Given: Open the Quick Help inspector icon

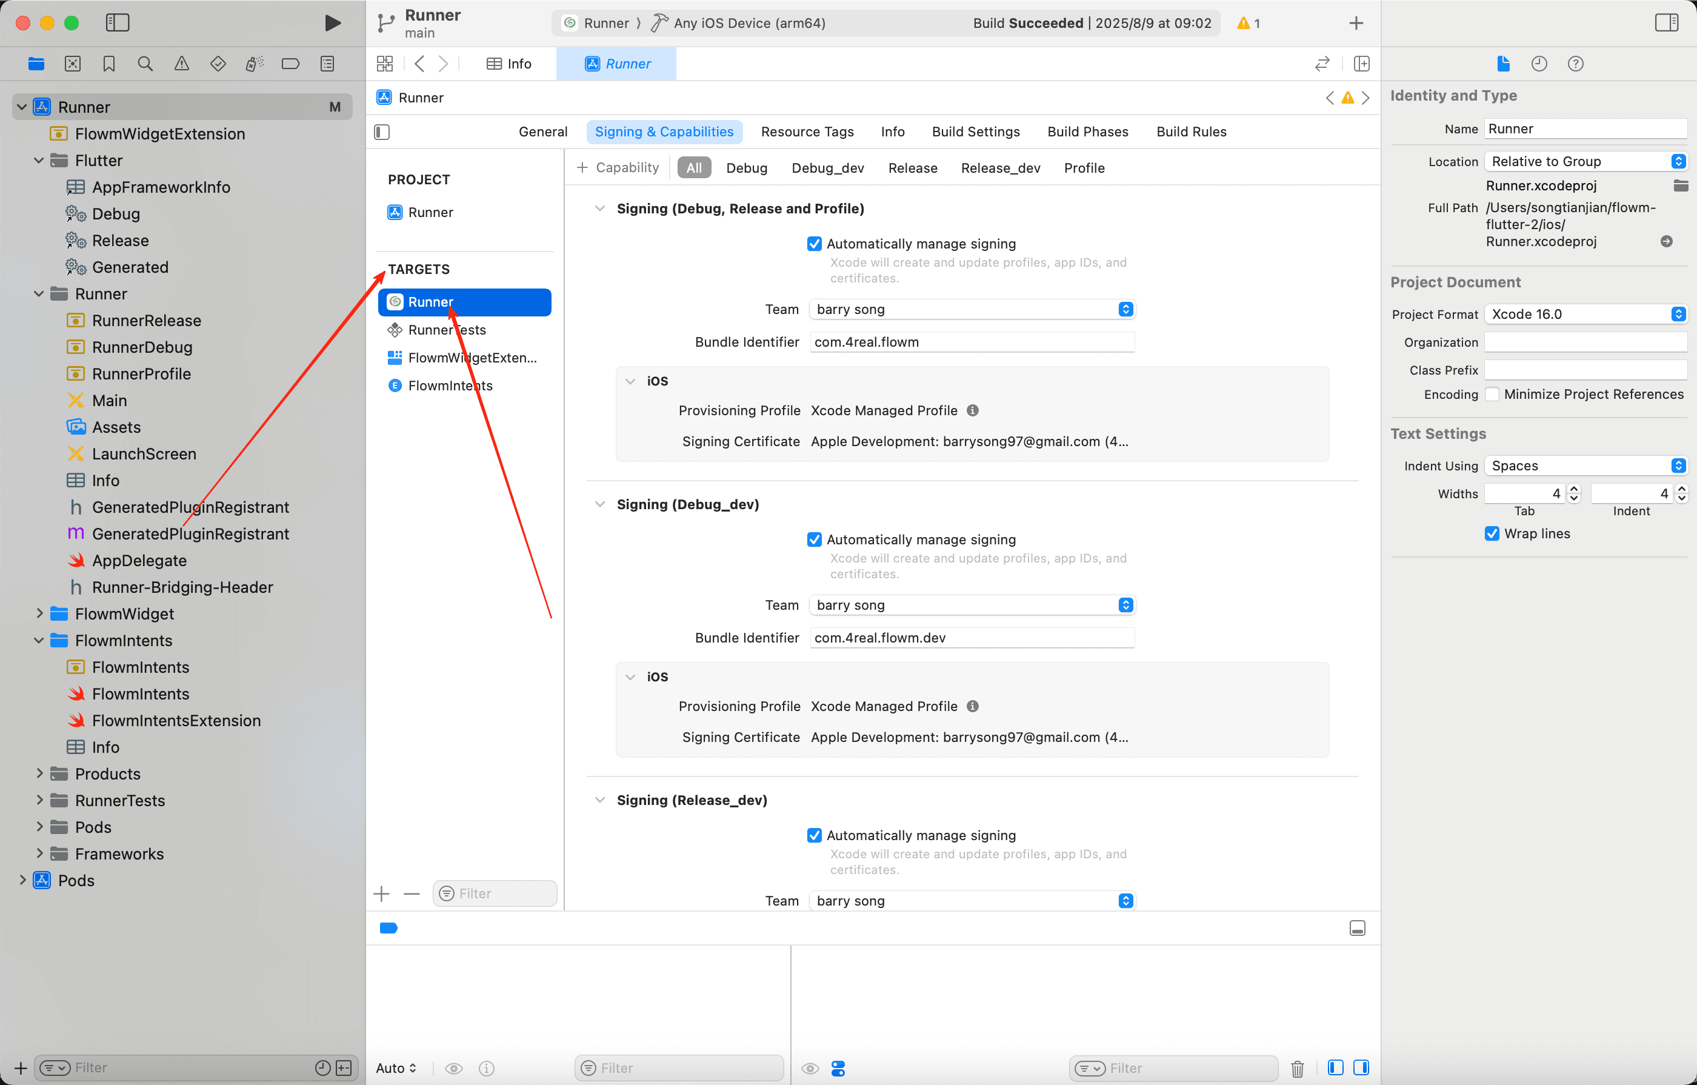Looking at the screenshot, I should (x=1575, y=64).
